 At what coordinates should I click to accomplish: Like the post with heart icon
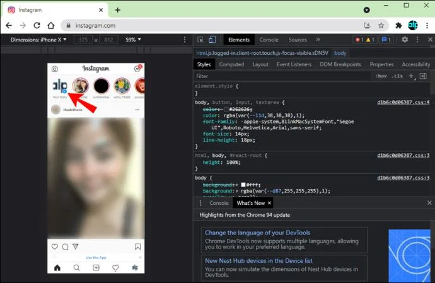(x=55, y=246)
